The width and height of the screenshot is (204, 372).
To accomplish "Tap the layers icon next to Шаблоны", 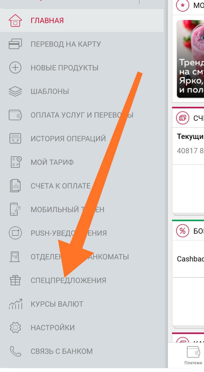I will click(x=15, y=91).
